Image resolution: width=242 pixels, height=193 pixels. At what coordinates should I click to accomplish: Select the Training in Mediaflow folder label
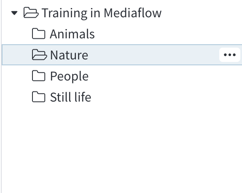coord(102,13)
